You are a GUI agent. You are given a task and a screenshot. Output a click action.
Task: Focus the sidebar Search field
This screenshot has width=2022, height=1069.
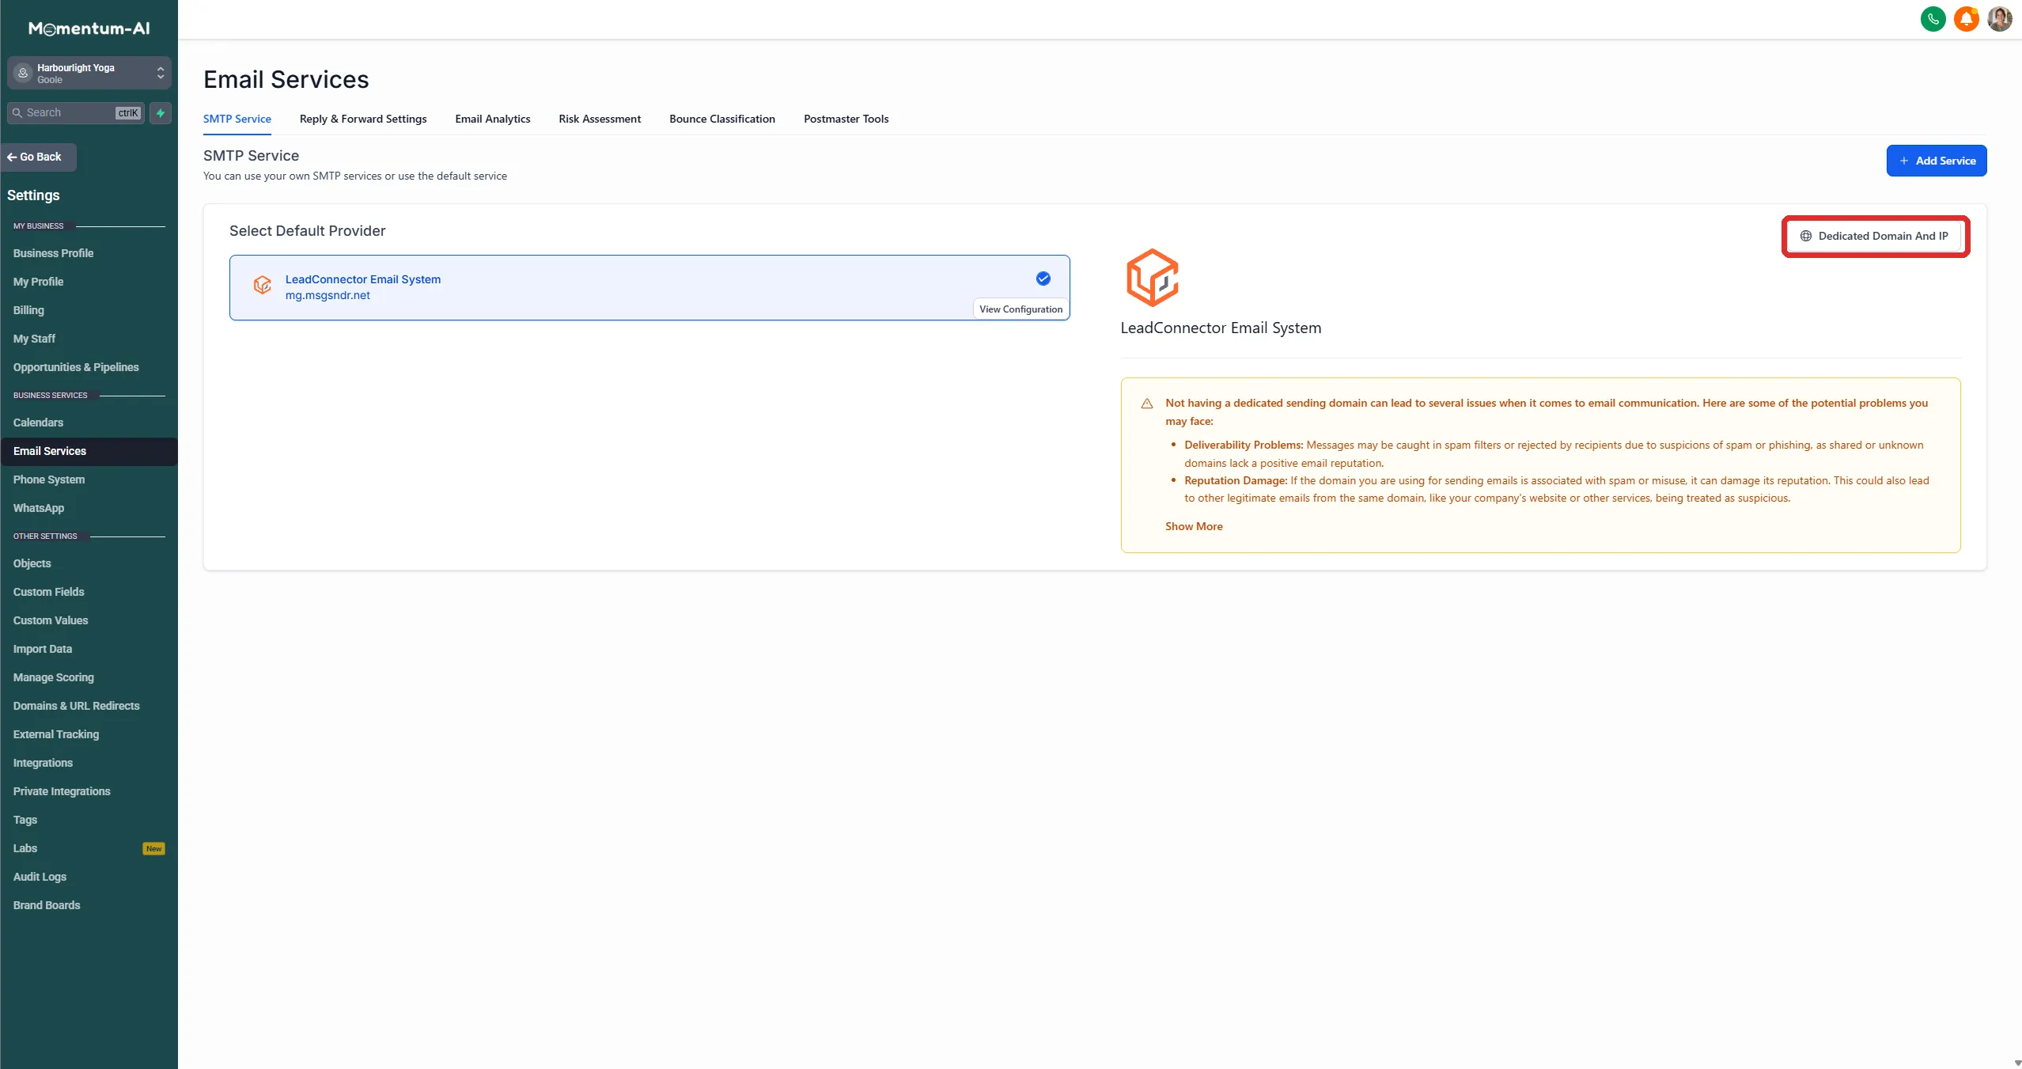coord(75,113)
